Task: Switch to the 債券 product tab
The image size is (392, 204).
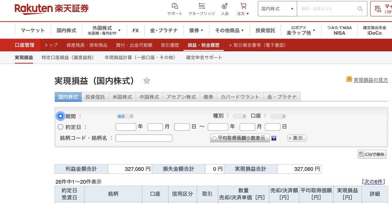Action: tap(208, 97)
